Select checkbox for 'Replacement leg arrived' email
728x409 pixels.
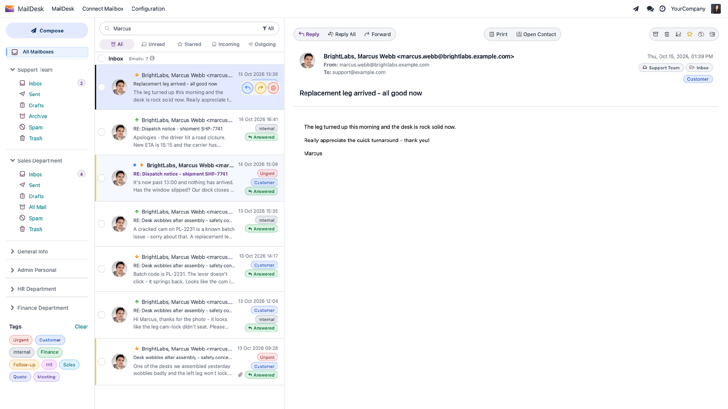pyautogui.click(x=102, y=87)
